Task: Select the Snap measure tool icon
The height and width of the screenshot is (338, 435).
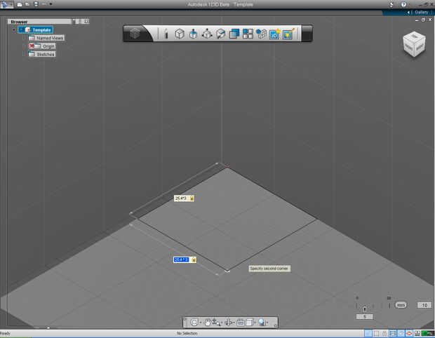Action: [x=220, y=34]
